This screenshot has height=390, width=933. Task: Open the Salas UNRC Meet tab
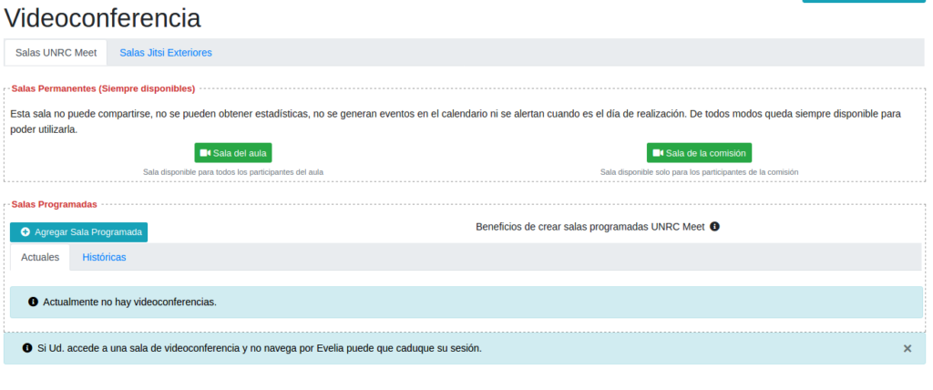(56, 53)
